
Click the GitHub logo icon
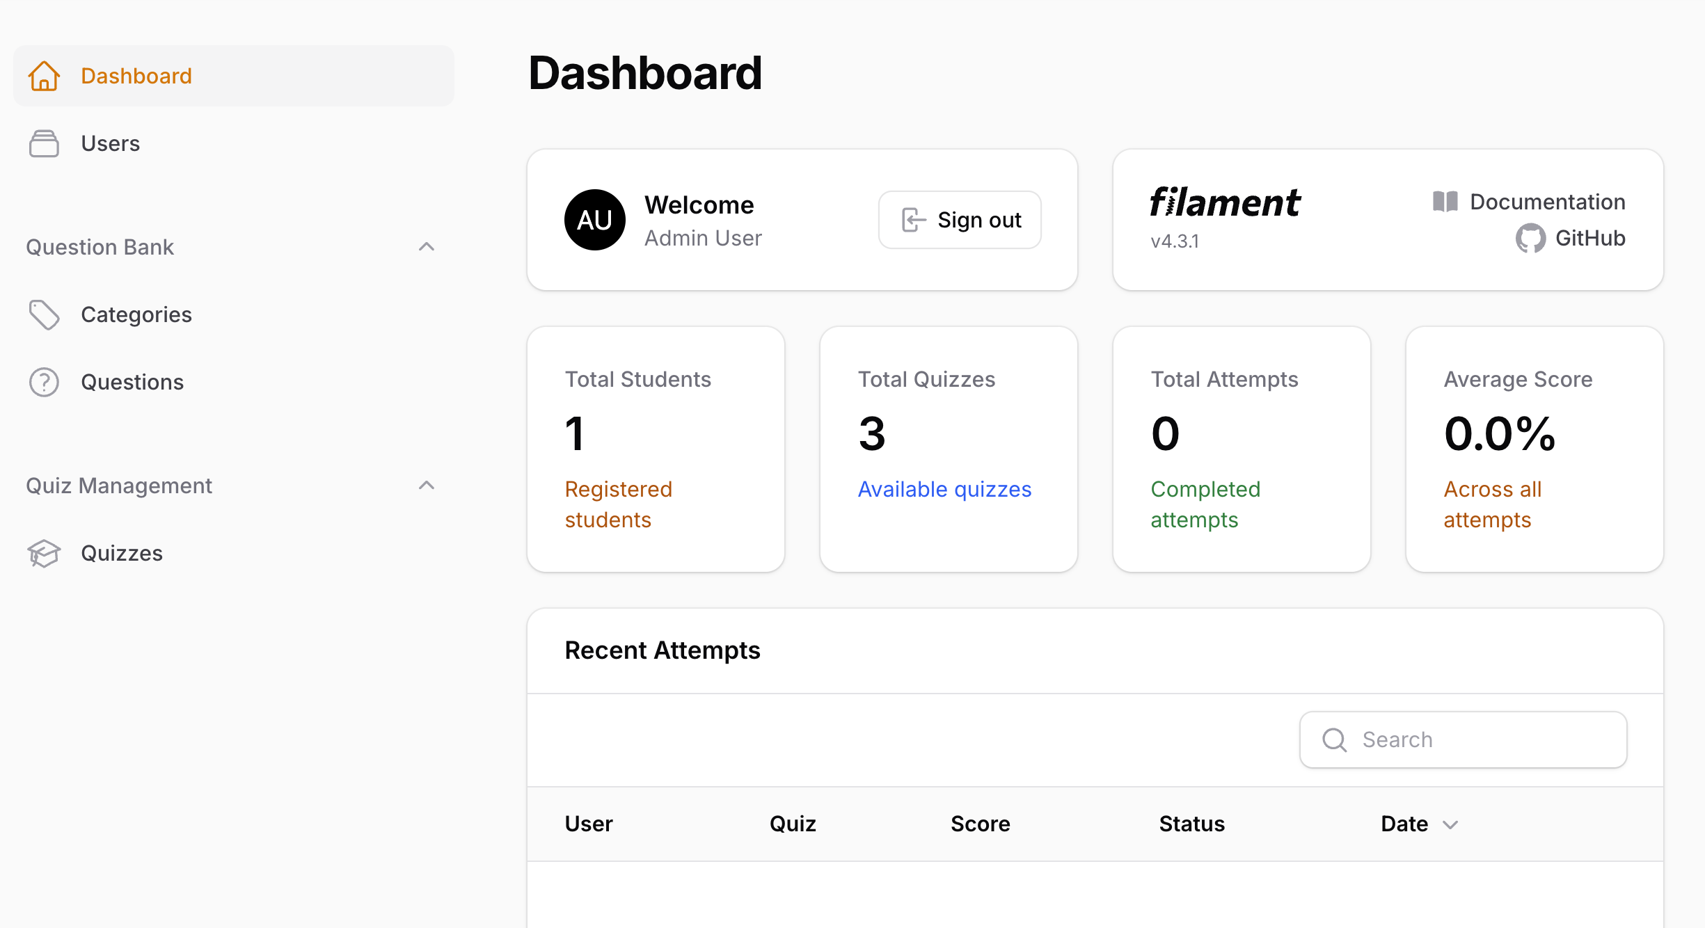click(x=1530, y=239)
